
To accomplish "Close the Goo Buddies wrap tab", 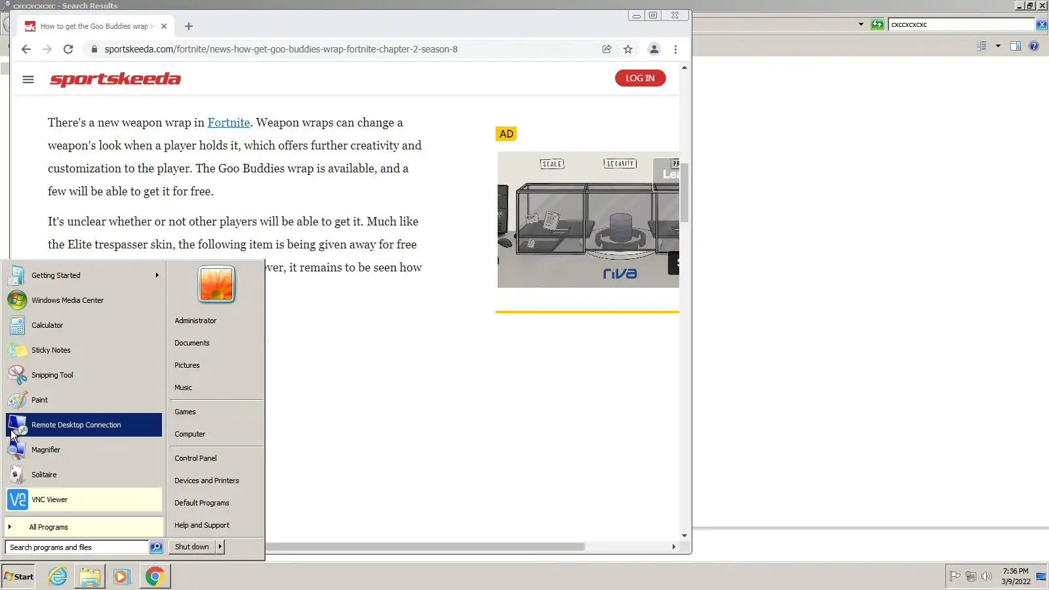I will tap(164, 26).
